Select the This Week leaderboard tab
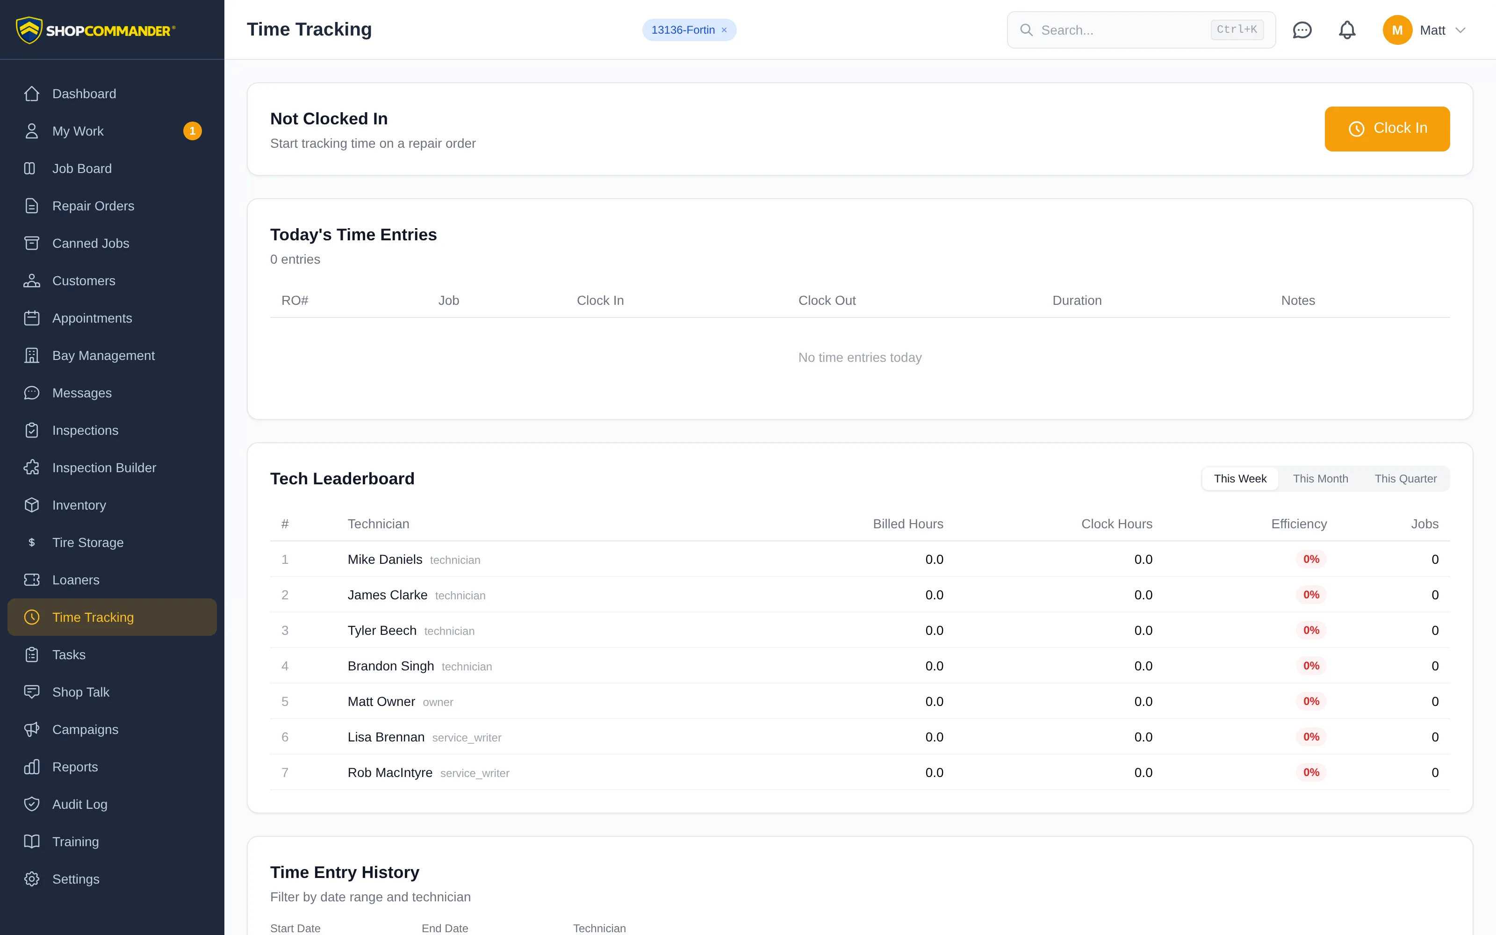 point(1239,479)
